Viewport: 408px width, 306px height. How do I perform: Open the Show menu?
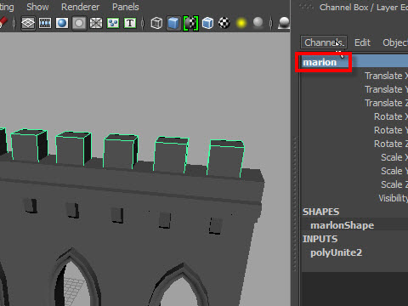point(37,7)
